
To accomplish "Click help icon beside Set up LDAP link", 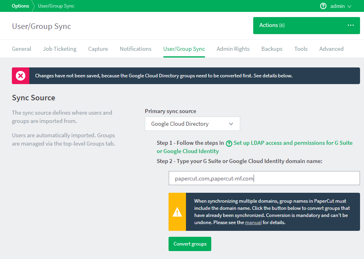I will 229,143.
